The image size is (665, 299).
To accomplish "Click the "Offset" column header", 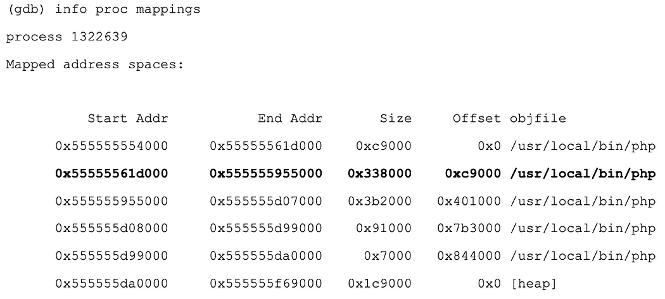I will [x=477, y=119].
